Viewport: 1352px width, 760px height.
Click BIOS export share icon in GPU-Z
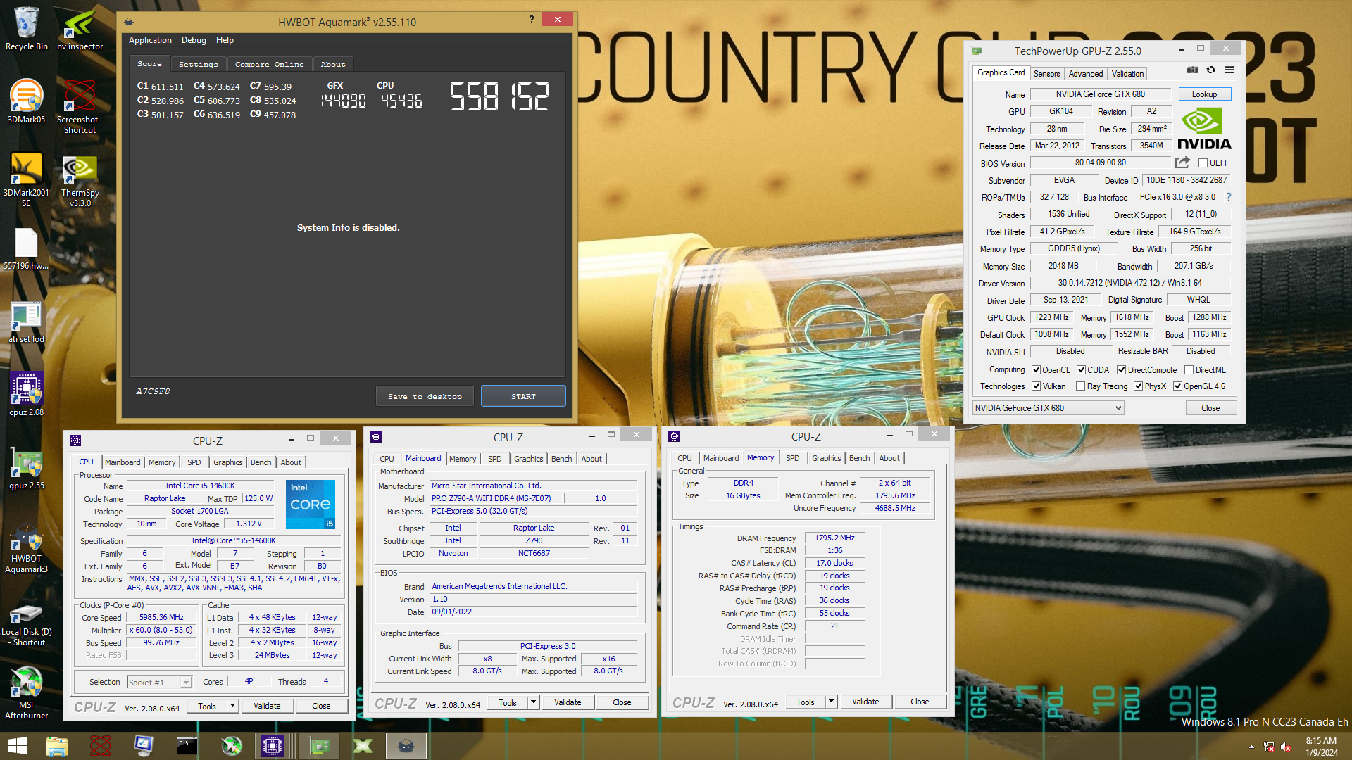(1182, 163)
